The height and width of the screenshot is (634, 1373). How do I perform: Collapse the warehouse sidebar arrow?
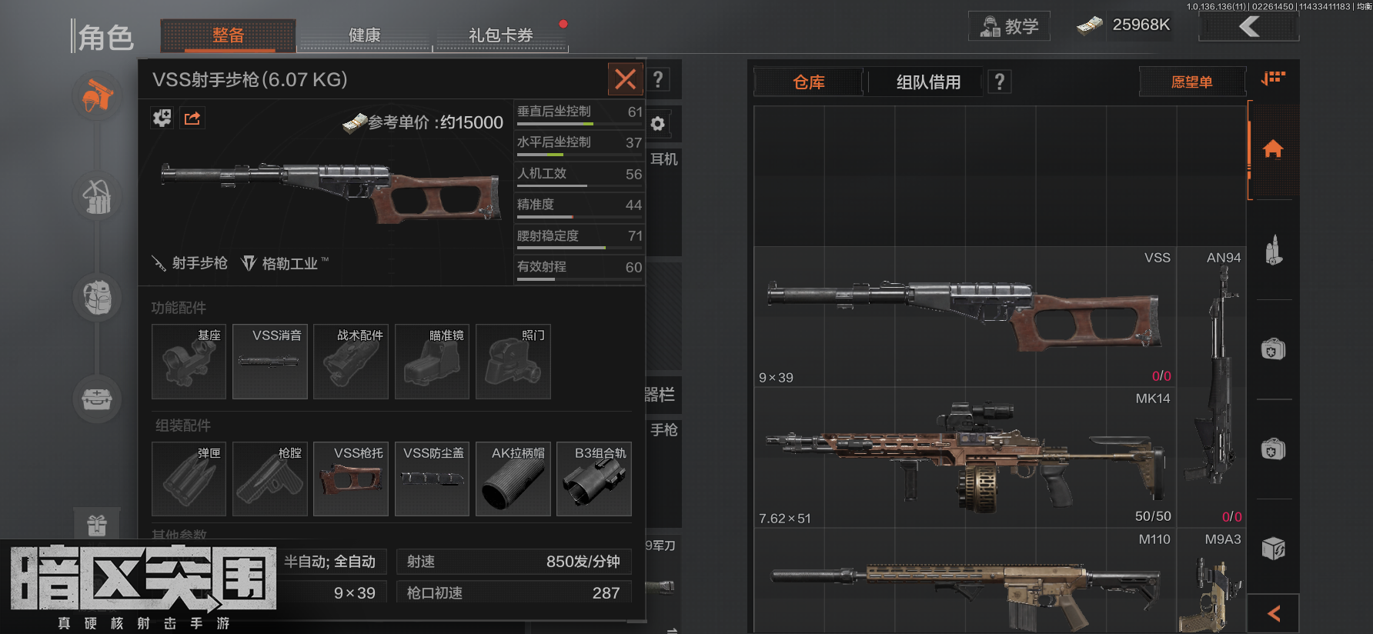pos(1273,613)
